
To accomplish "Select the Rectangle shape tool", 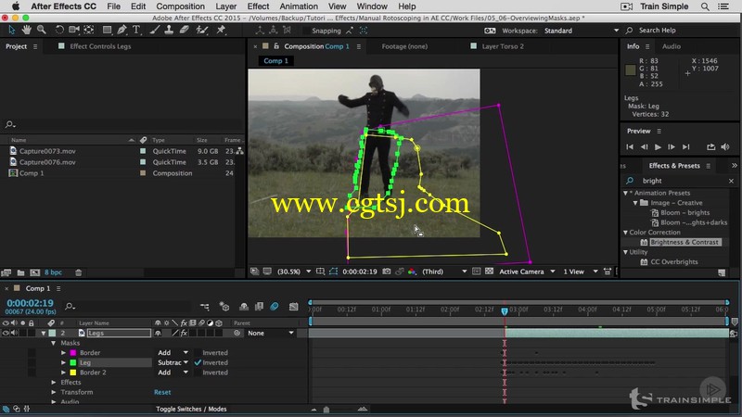I will pos(108,30).
